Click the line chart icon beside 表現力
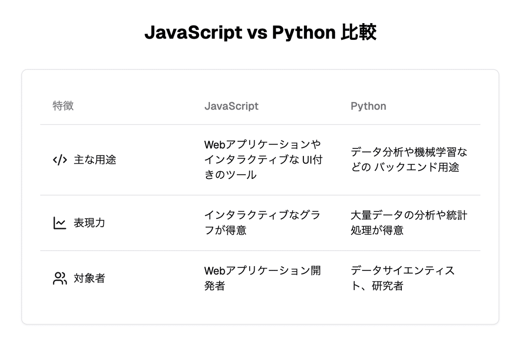The height and width of the screenshot is (344, 513). [x=60, y=223]
